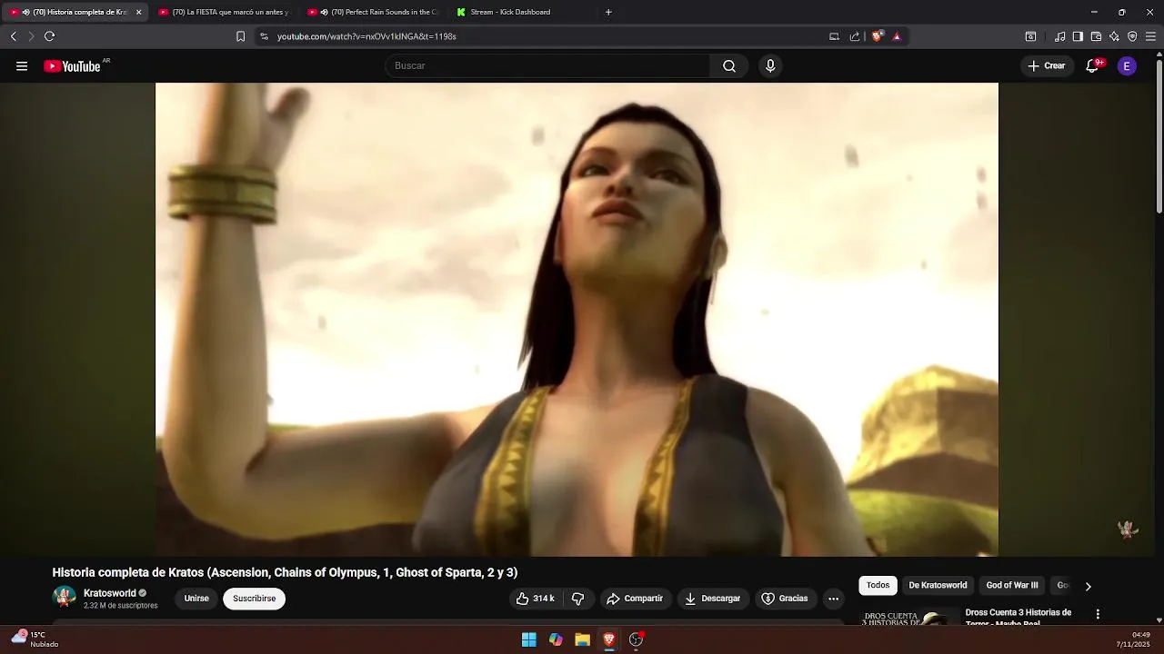Viewport: 1164px width, 654px height.
Task: Open Dross Cuenta 3 Historias thumbnail
Action: click(x=910, y=617)
